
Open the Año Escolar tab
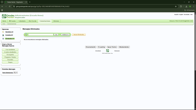[32, 21]
